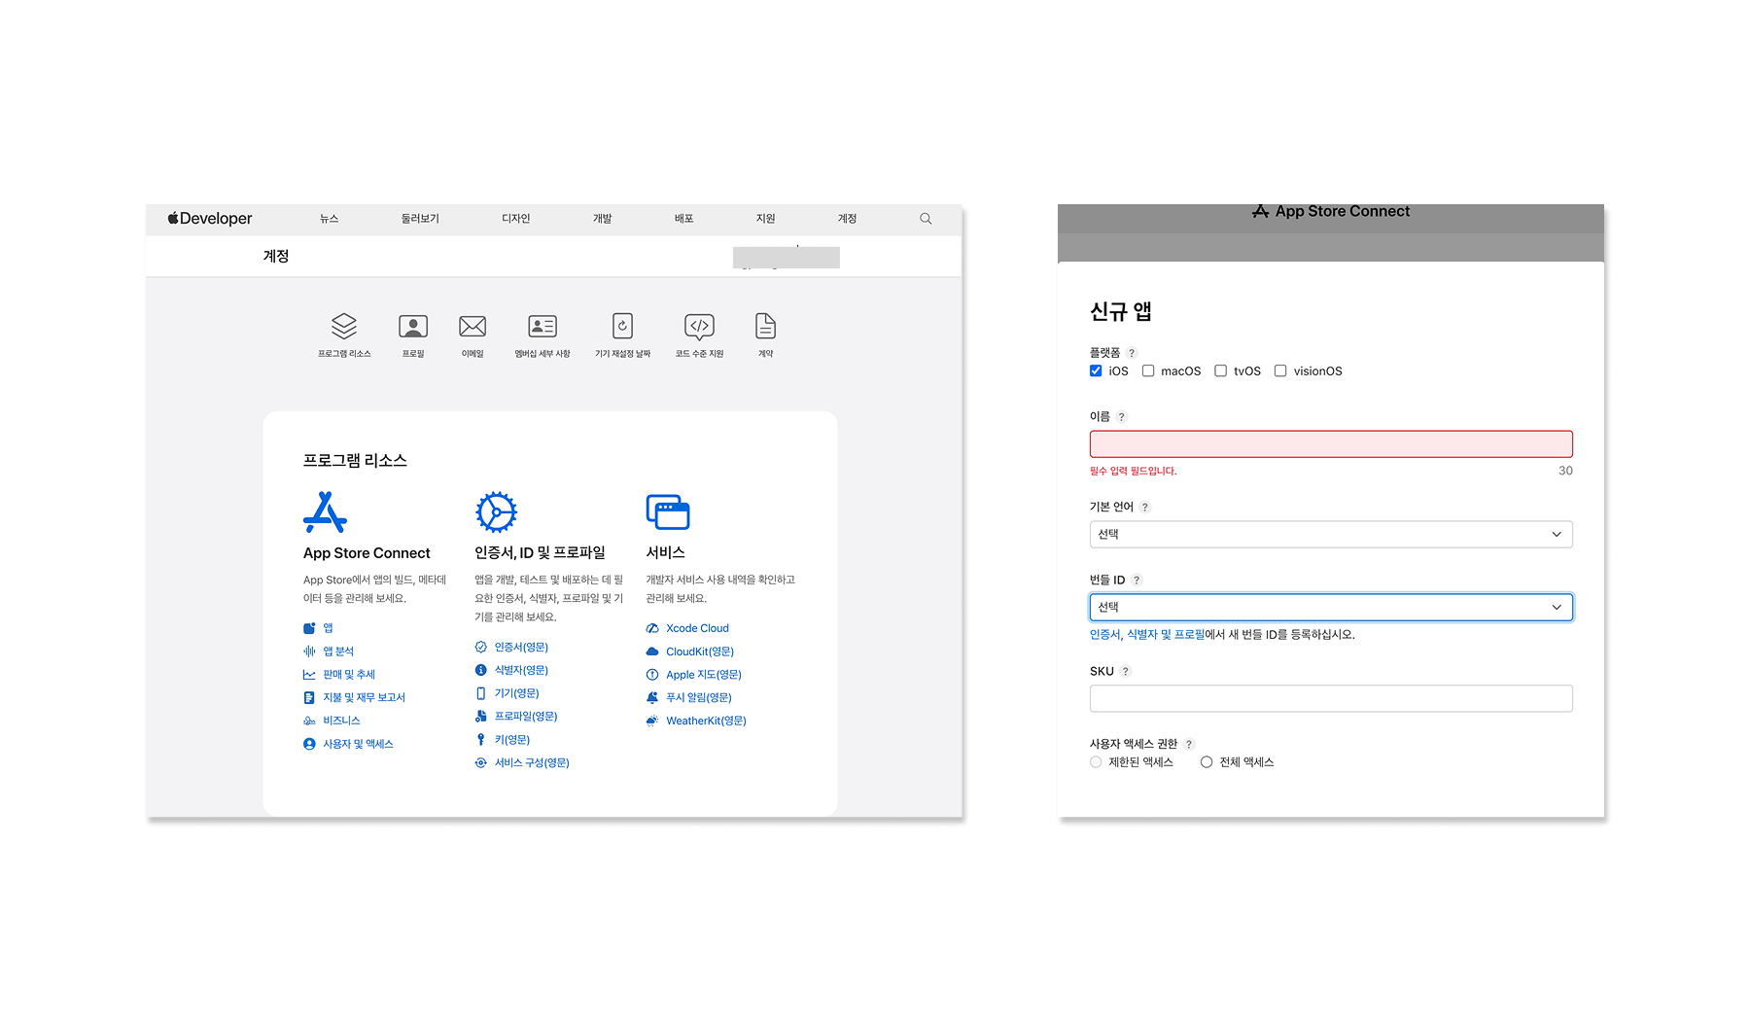Open the 계약 document icon

tap(765, 327)
